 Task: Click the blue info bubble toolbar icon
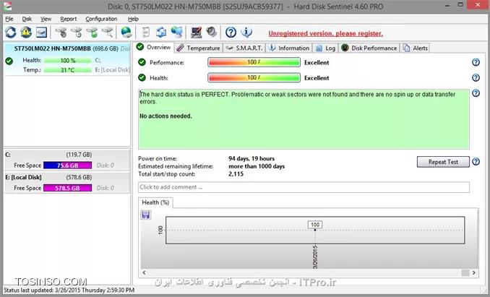point(246,32)
